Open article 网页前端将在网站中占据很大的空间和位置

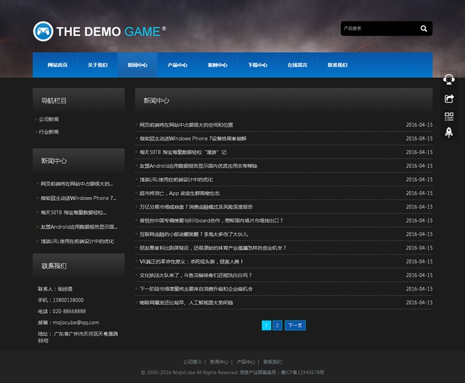(x=186, y=125)
